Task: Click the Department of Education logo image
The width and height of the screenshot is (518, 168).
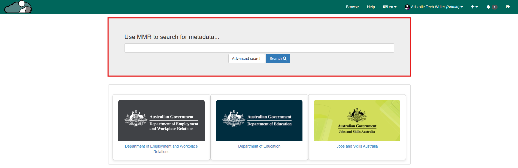Action: (259, 120)
